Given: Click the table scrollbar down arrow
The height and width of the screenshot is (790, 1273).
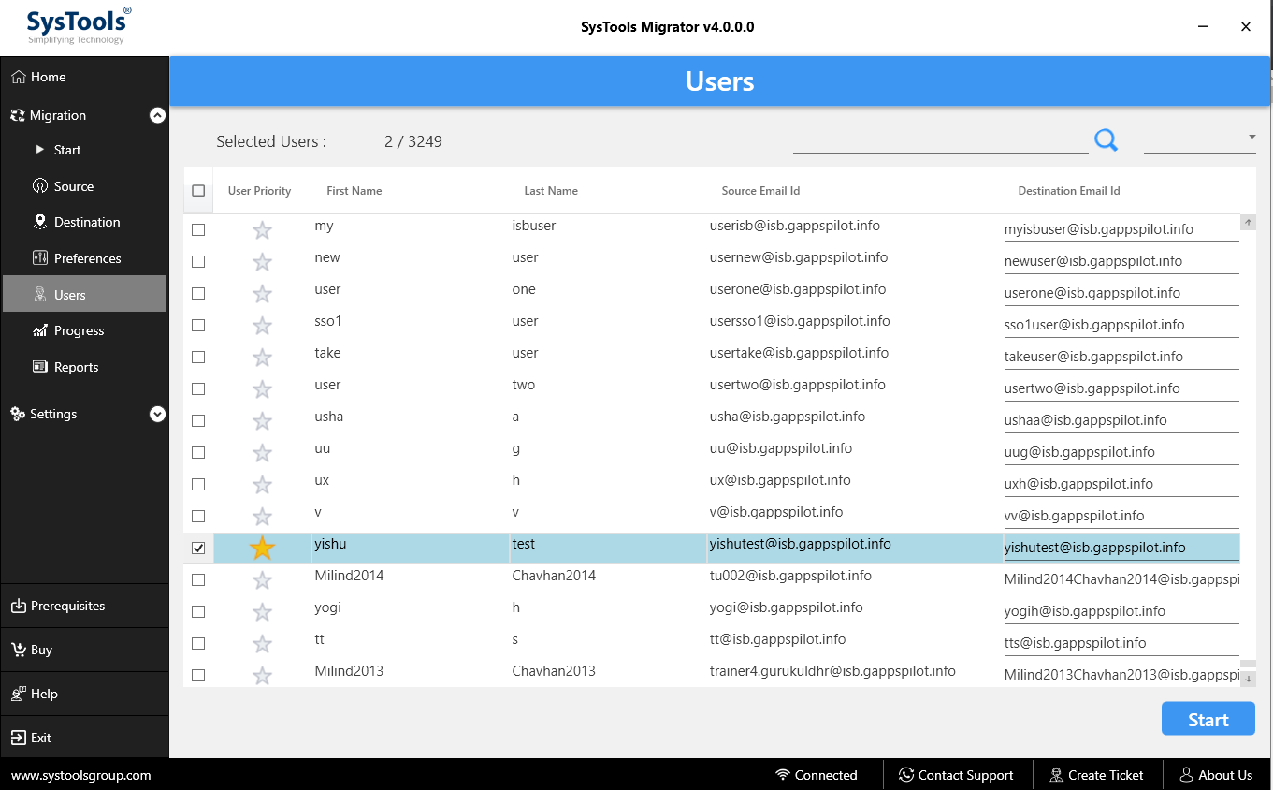Looking at the screenshot, I should point(1248,680).
